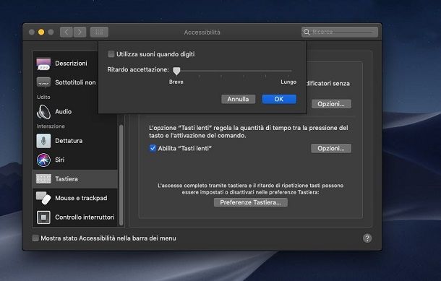
Task: Uncheck Abilita "Tasti lenti"
Action: pos(153,148)
